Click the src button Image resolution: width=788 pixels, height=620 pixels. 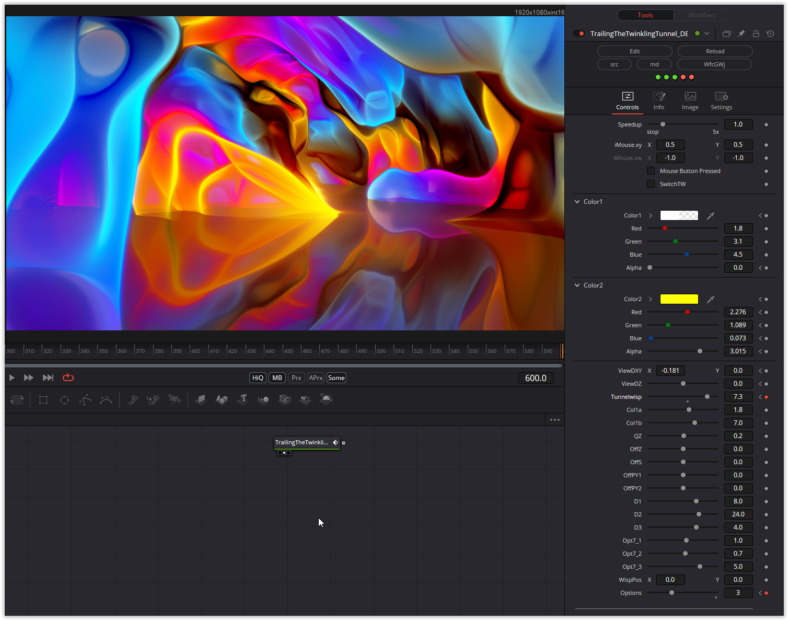(615, 64)
